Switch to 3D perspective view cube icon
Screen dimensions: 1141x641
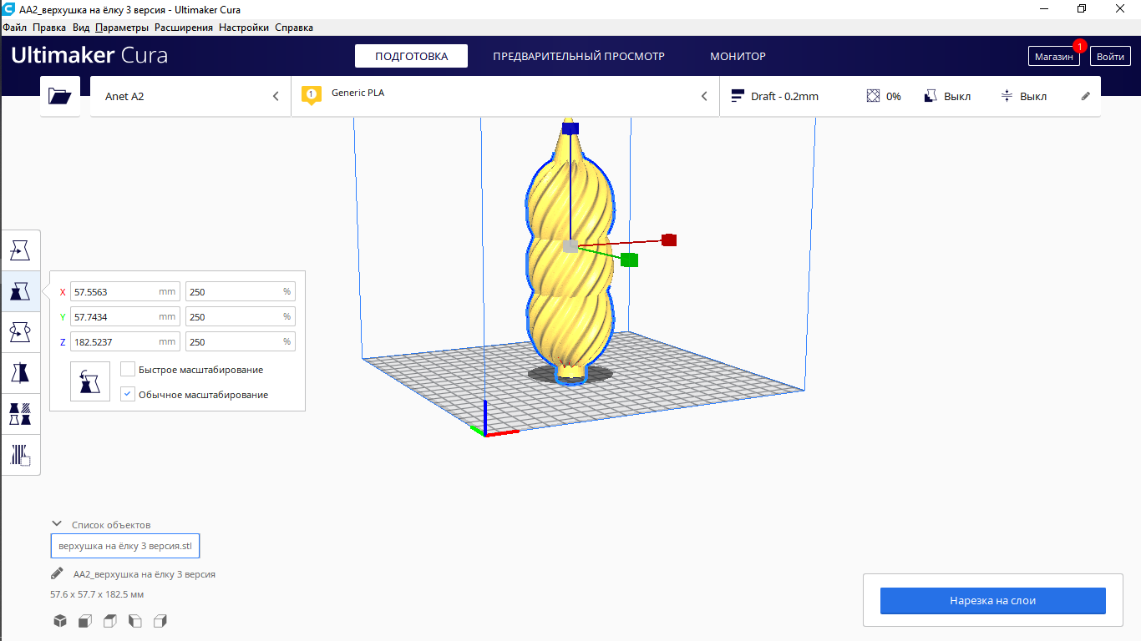point(60,621)
